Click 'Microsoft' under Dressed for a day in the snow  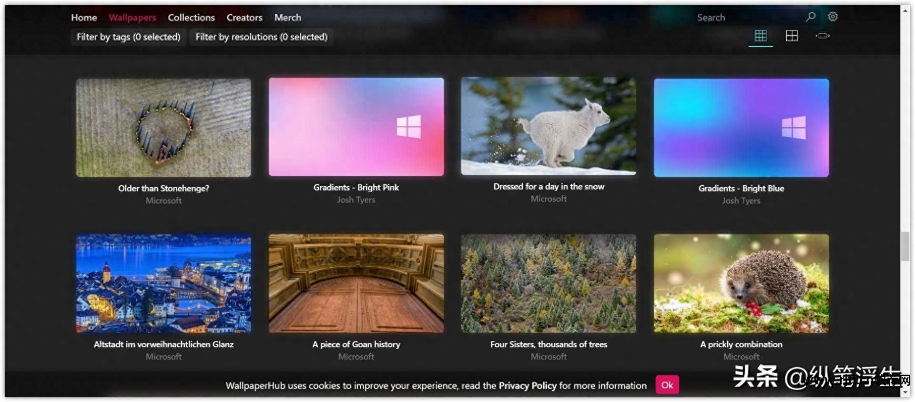tap(549, 199)
